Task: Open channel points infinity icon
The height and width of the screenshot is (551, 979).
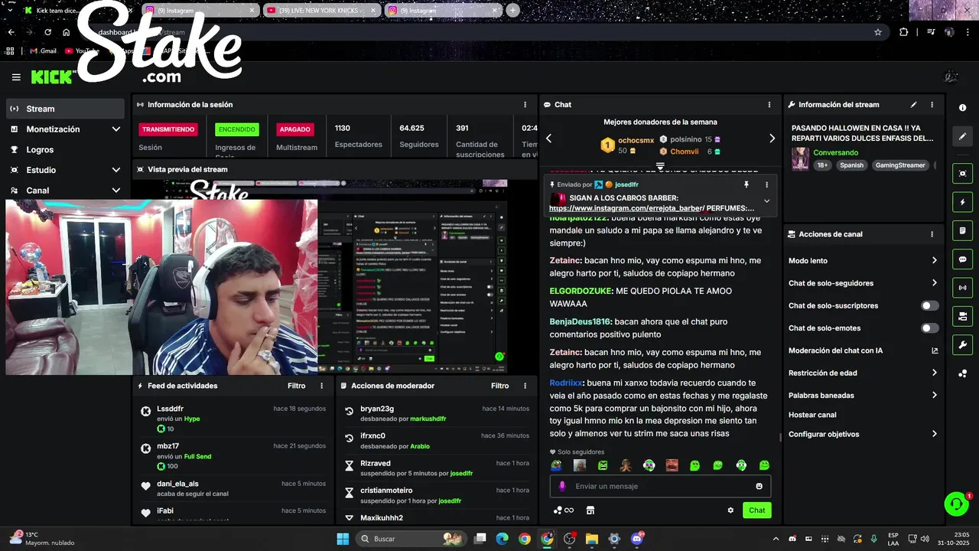Action: point(564,510)
